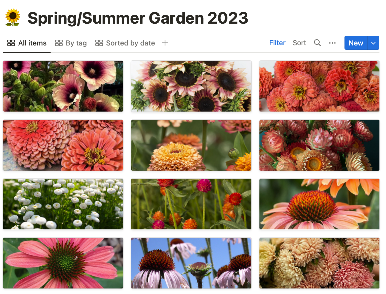This screenshot has height=294, width=386.
Task: Open the bicolor sunflowers card
Action: 191,86
